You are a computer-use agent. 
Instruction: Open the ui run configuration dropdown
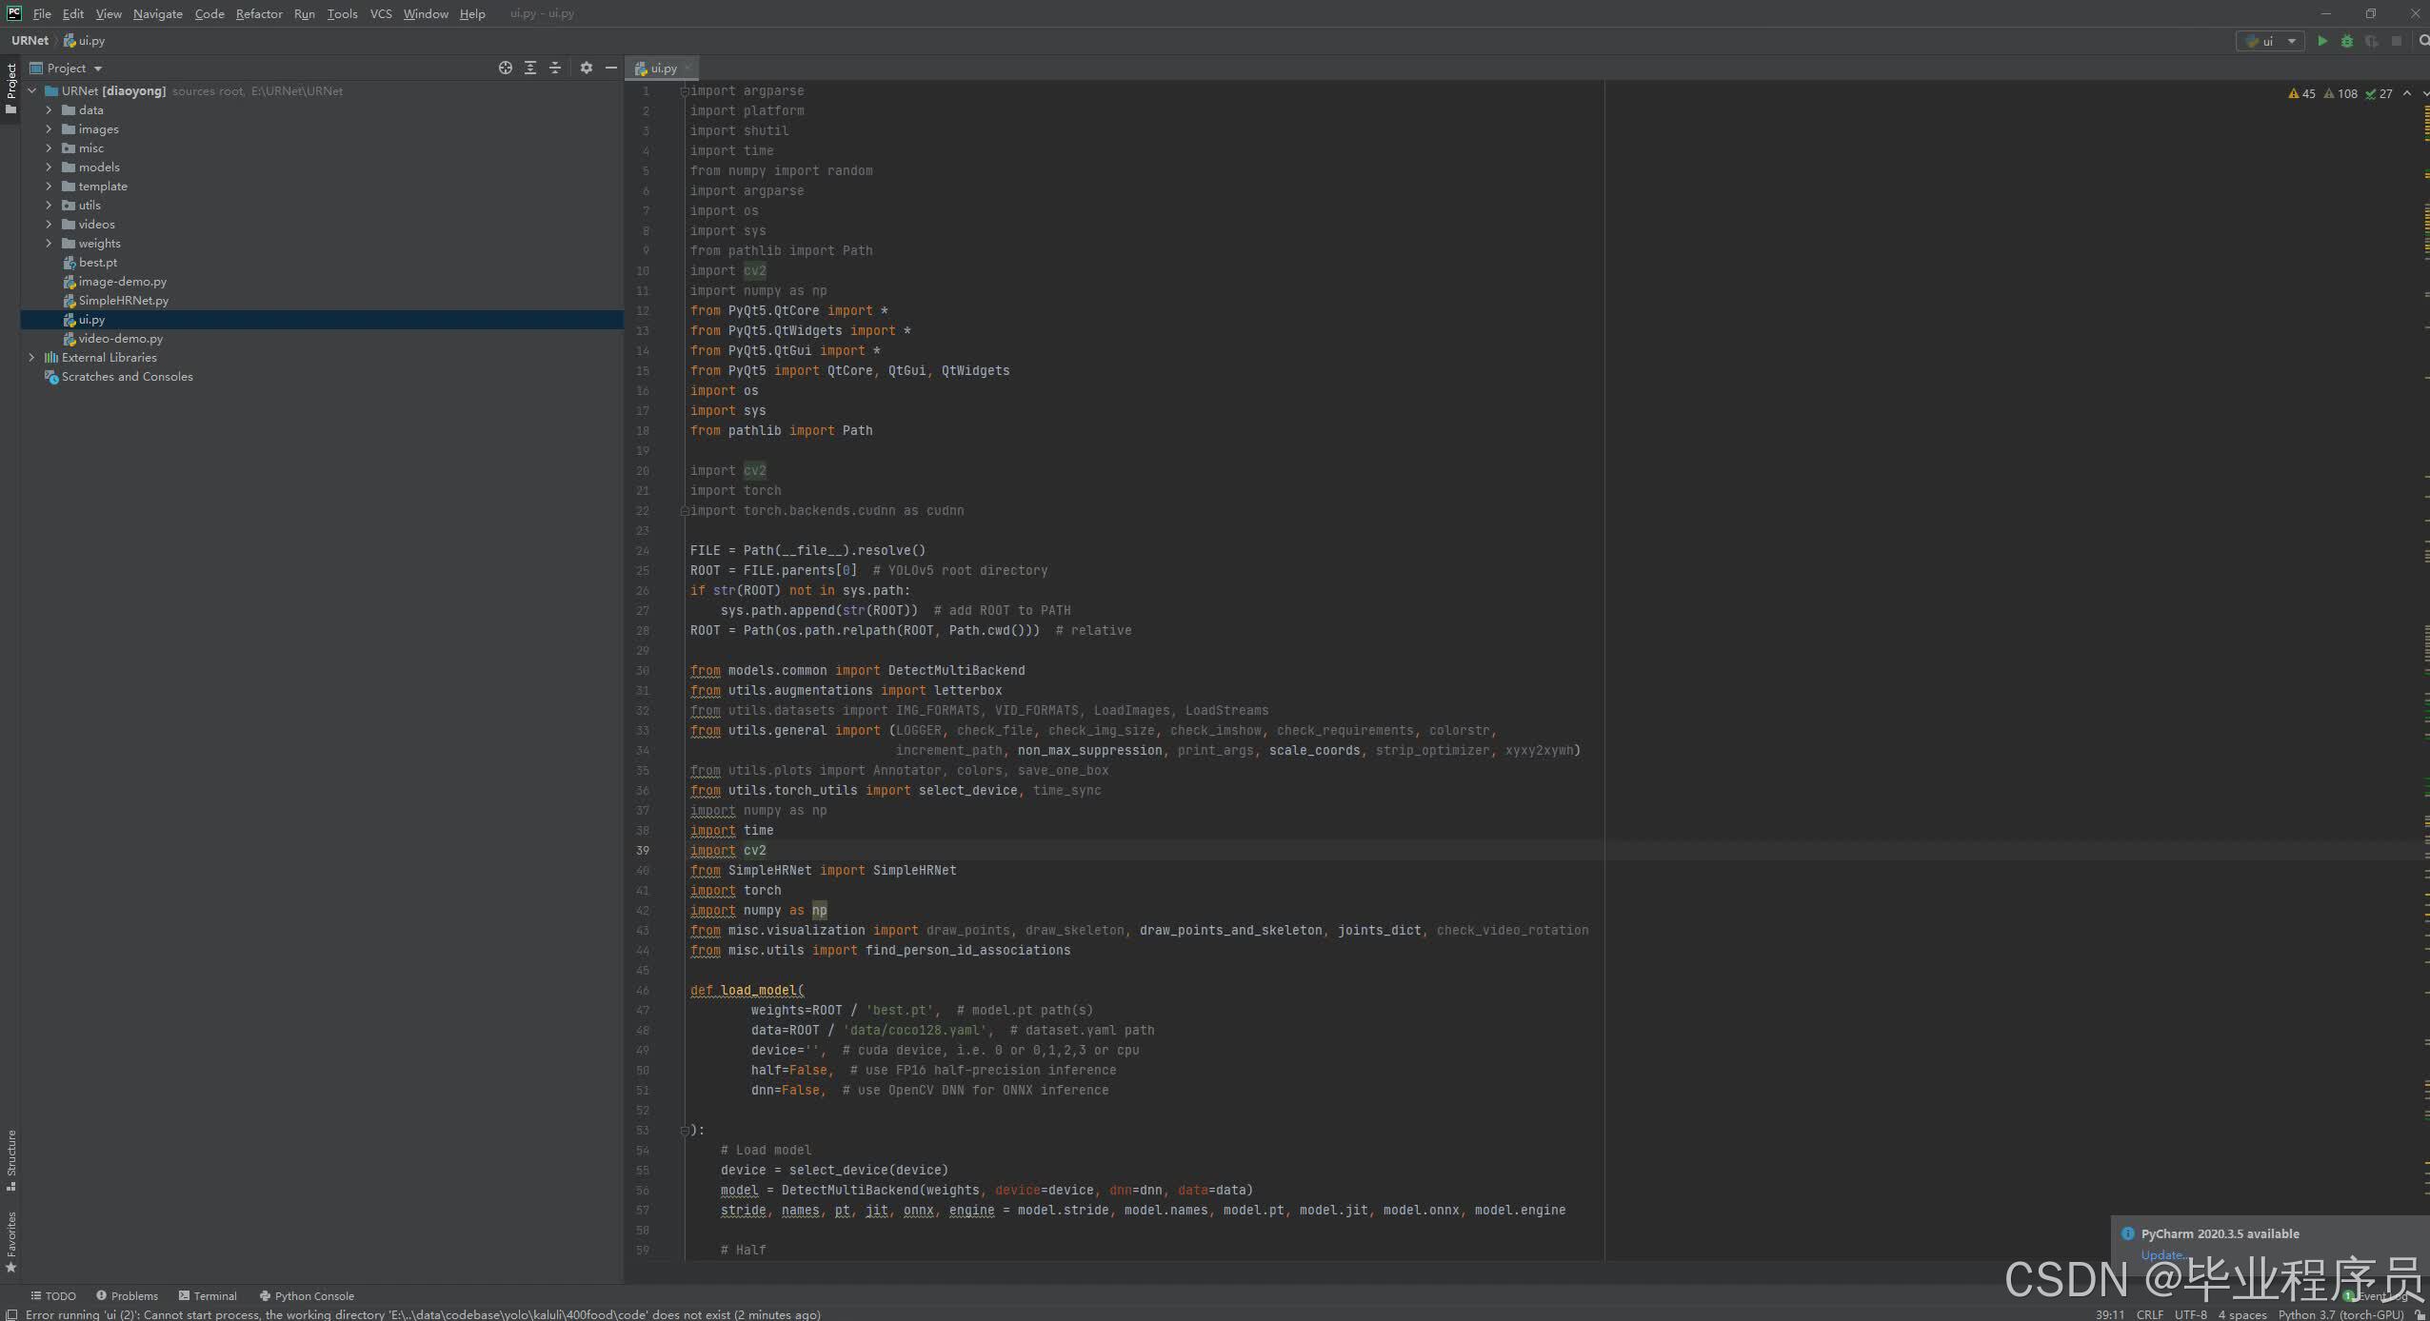[2270, 41]
